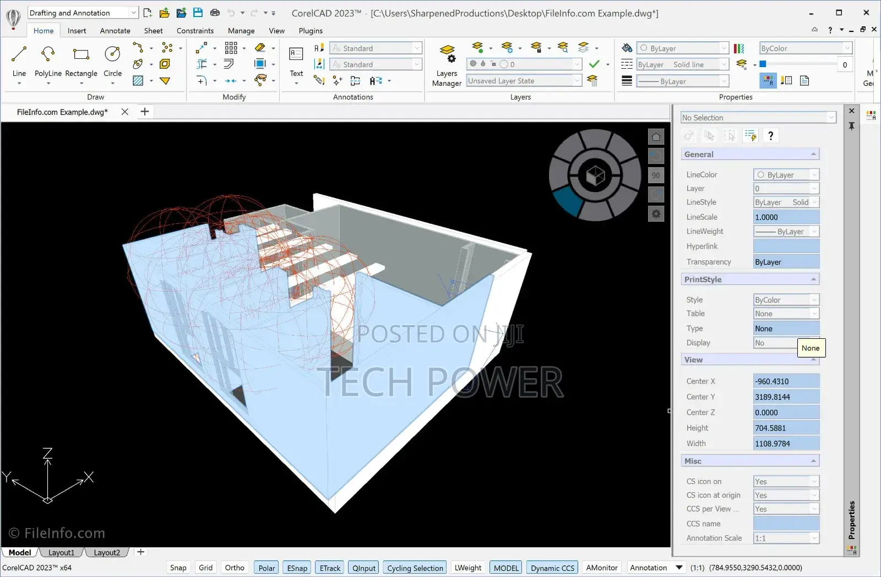Switch to Layout2 sheet tab
Screen dimensions: 881x577
tap(107, 552)
